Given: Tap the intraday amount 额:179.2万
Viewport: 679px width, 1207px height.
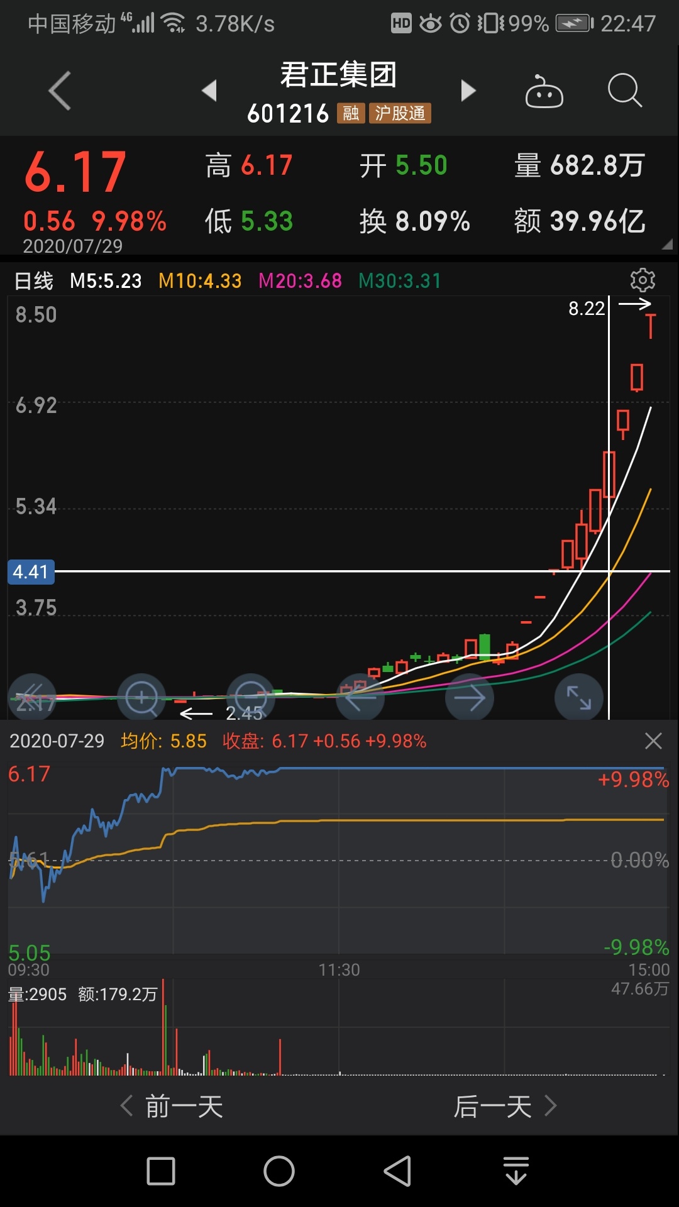Looking at the screenshot, I should (118, 994).
